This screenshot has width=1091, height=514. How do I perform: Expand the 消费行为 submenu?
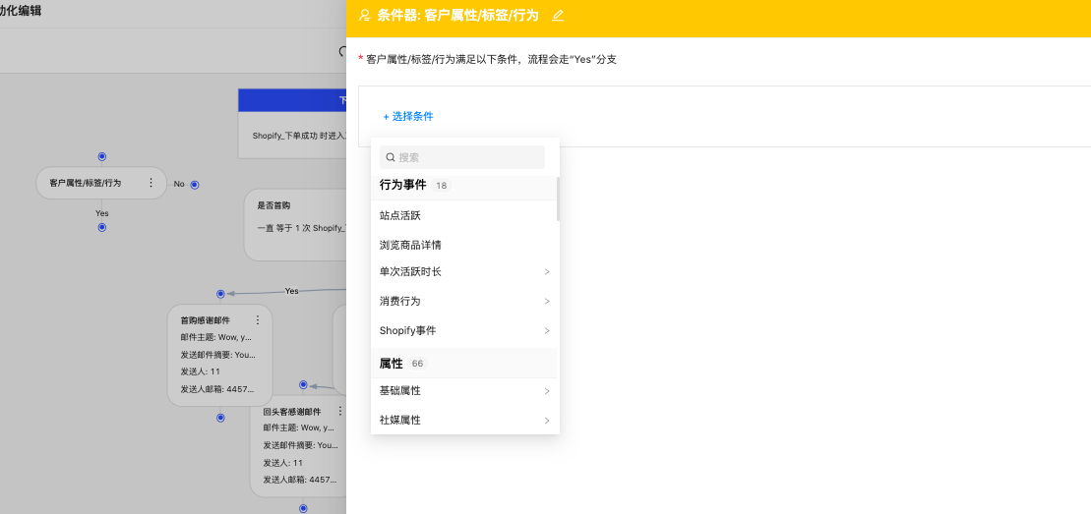464,301
